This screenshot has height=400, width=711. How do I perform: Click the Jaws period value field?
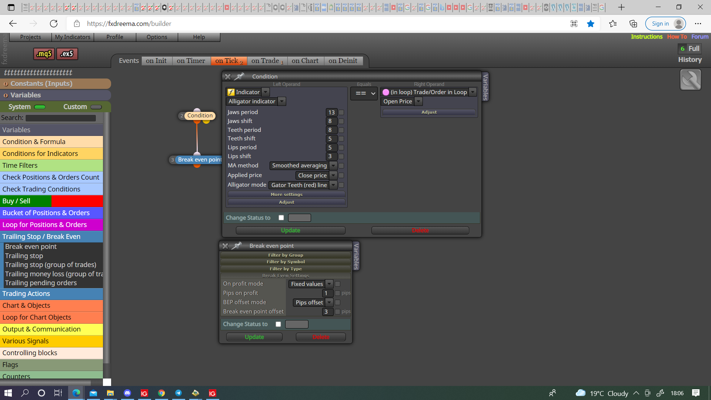click(331, 112)
